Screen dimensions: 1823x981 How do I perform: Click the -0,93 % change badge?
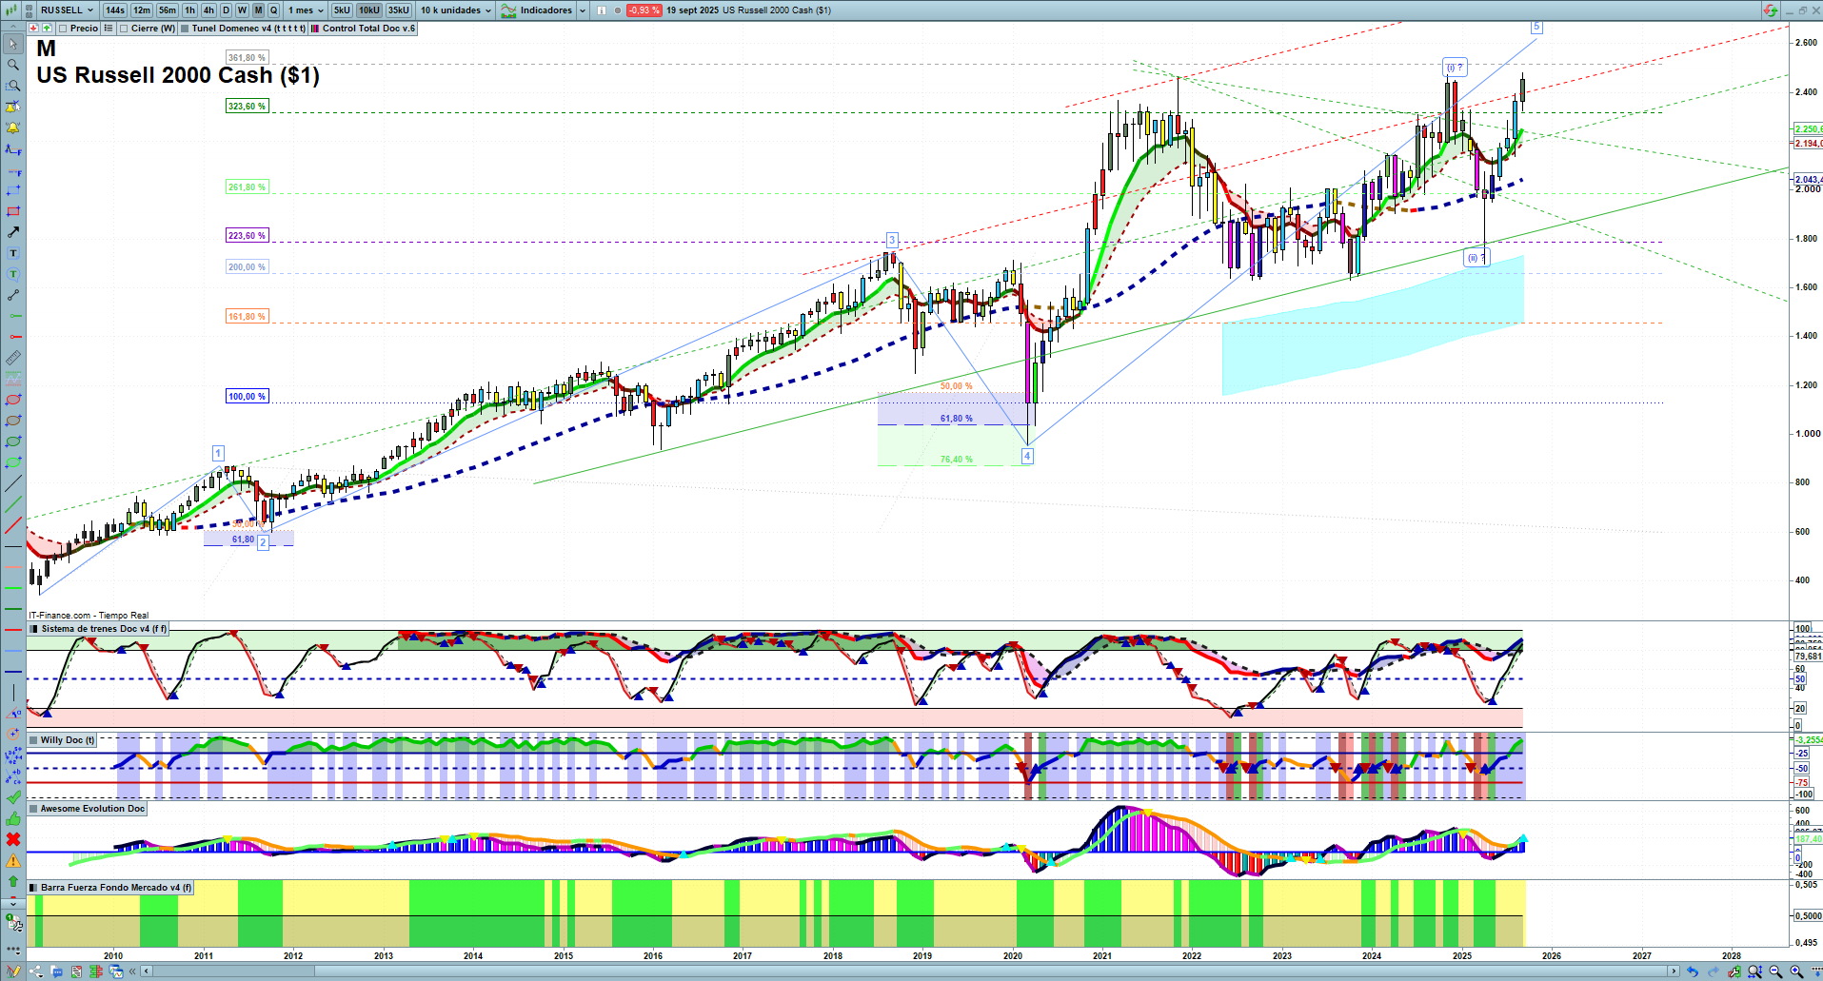644,10
